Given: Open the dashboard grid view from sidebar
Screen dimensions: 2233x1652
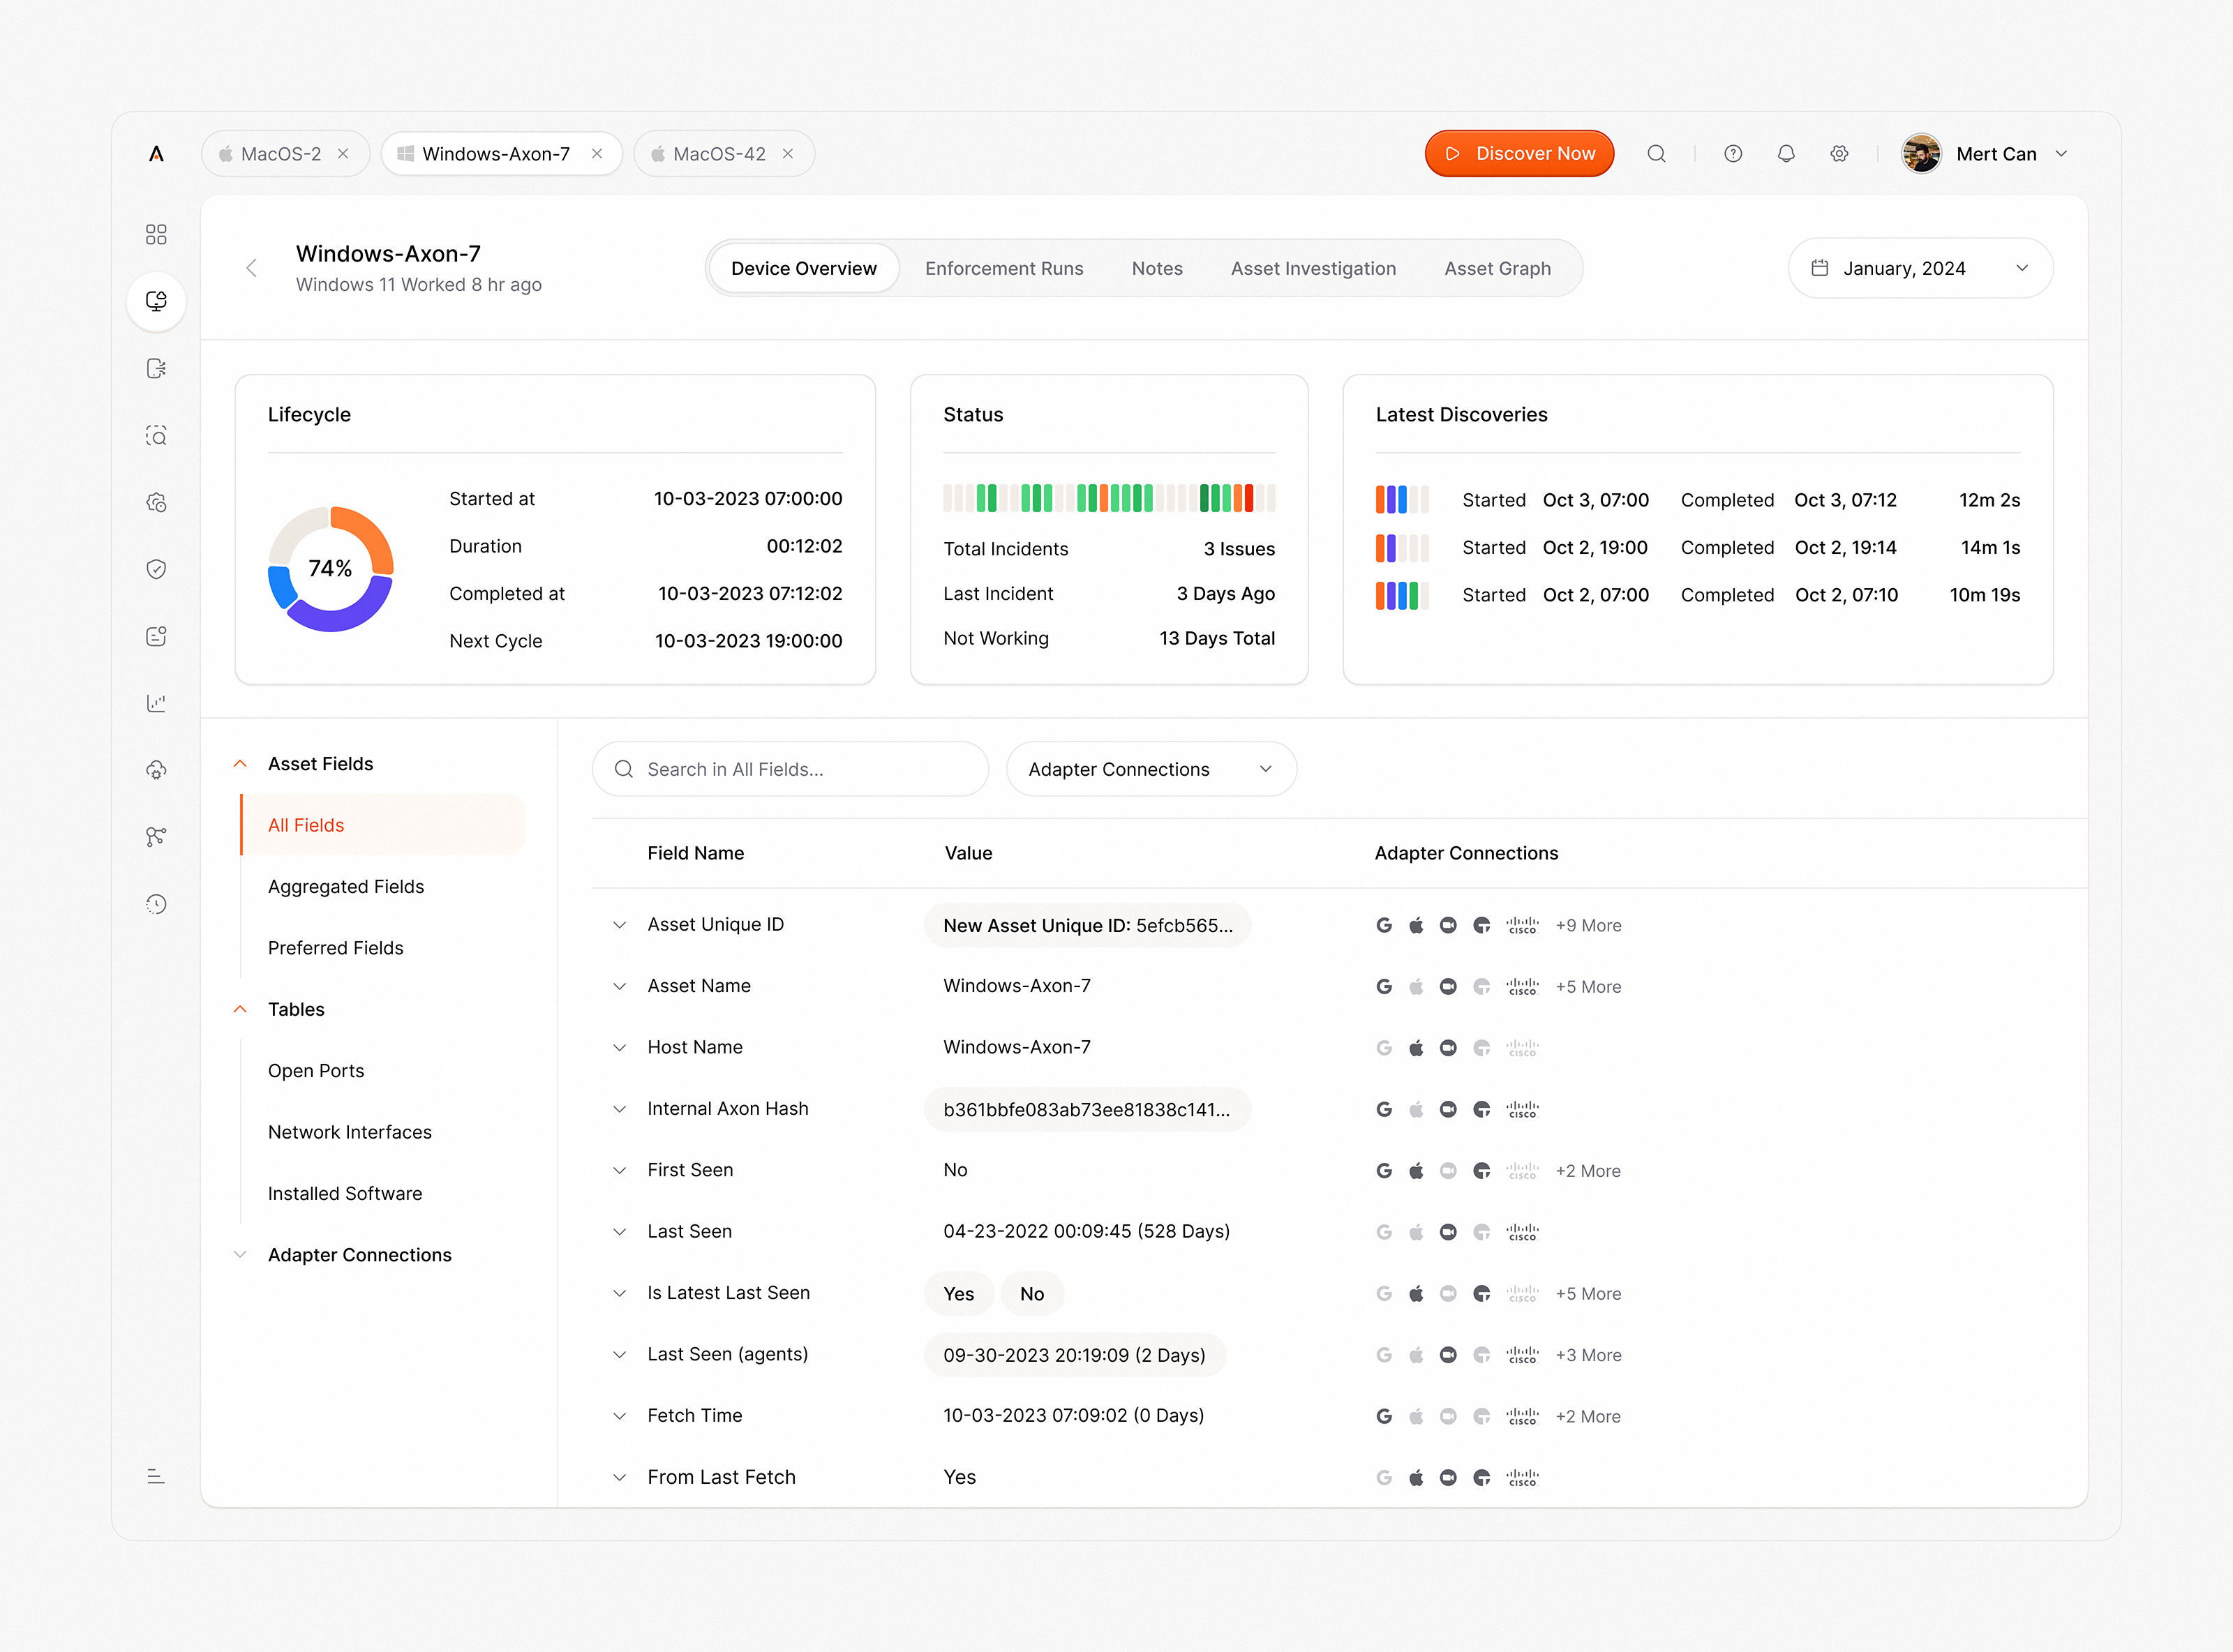Looking at the screenshot, I should click(156, 233).
